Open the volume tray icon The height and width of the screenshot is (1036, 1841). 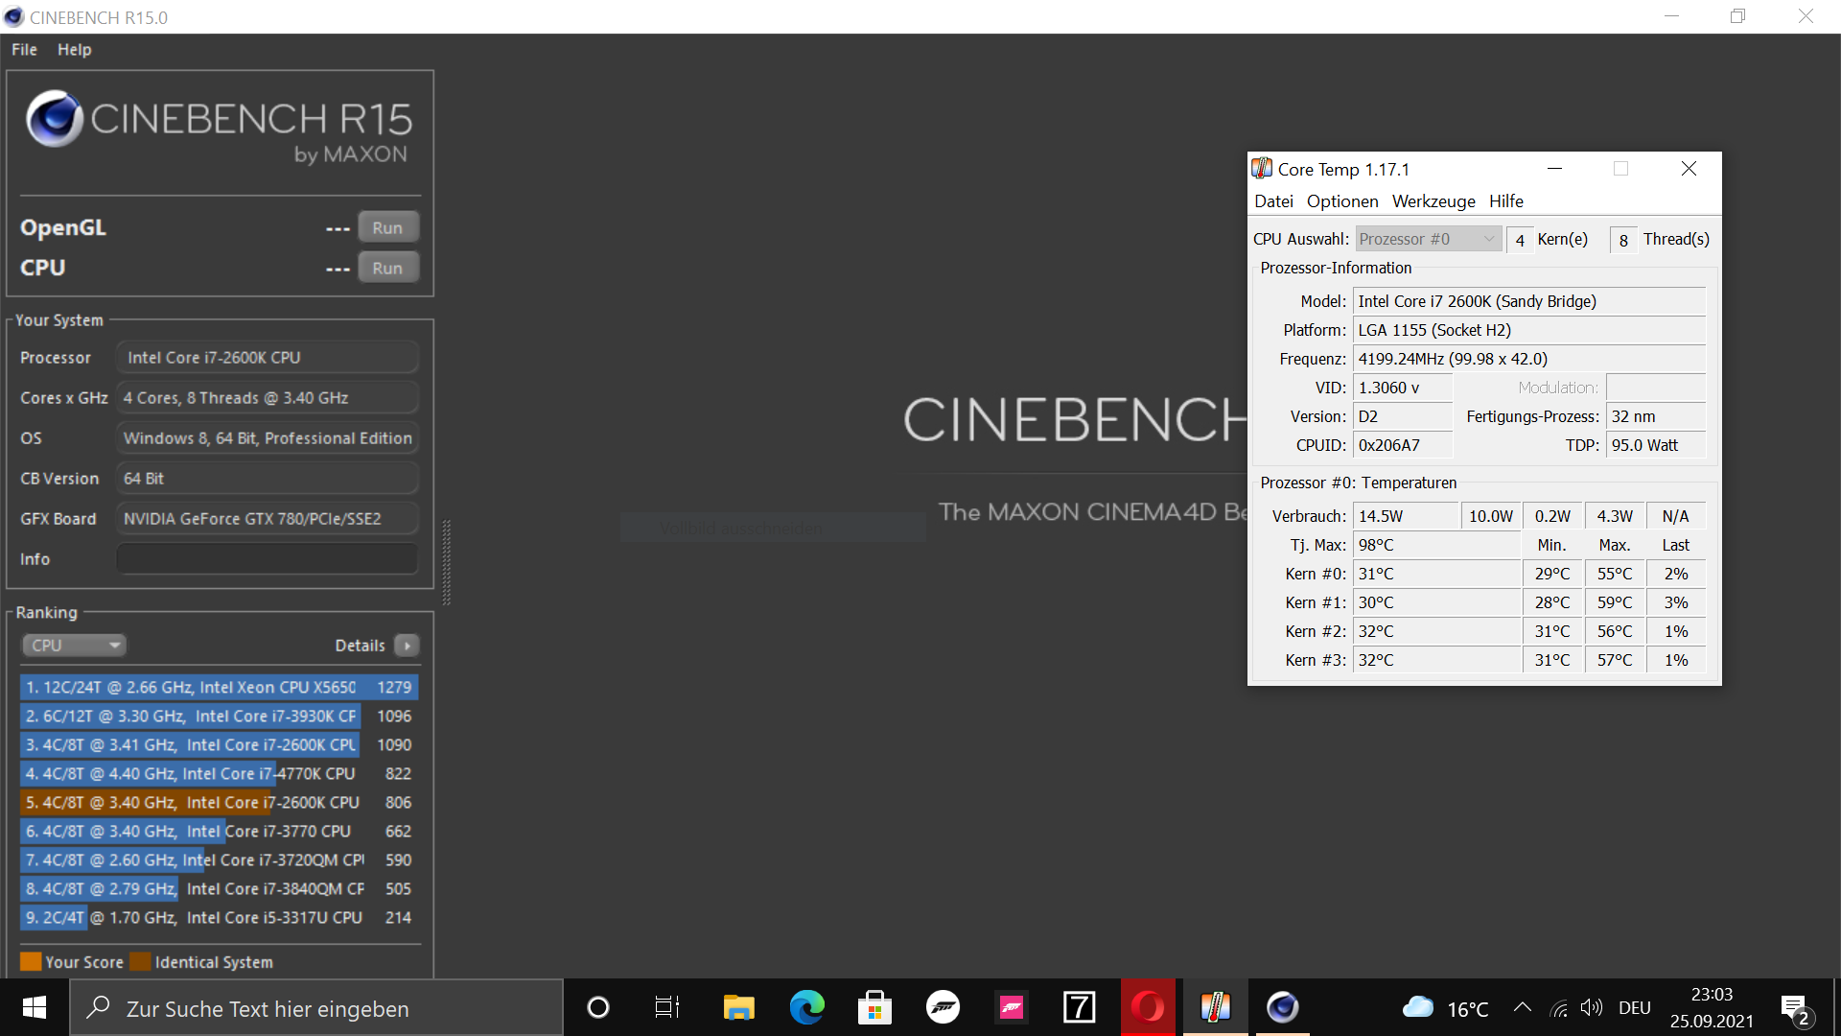(1592, 1007)
